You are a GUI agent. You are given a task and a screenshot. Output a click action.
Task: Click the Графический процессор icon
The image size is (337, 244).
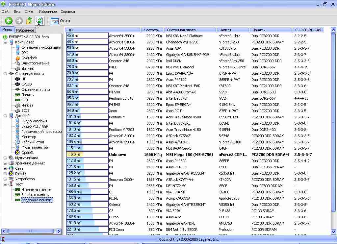[18, 132]
